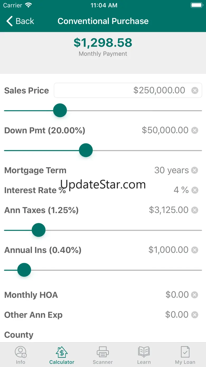Clear the Sales Price field value
This screenshot has height=367, width=206.
click(x=195, y=90)
